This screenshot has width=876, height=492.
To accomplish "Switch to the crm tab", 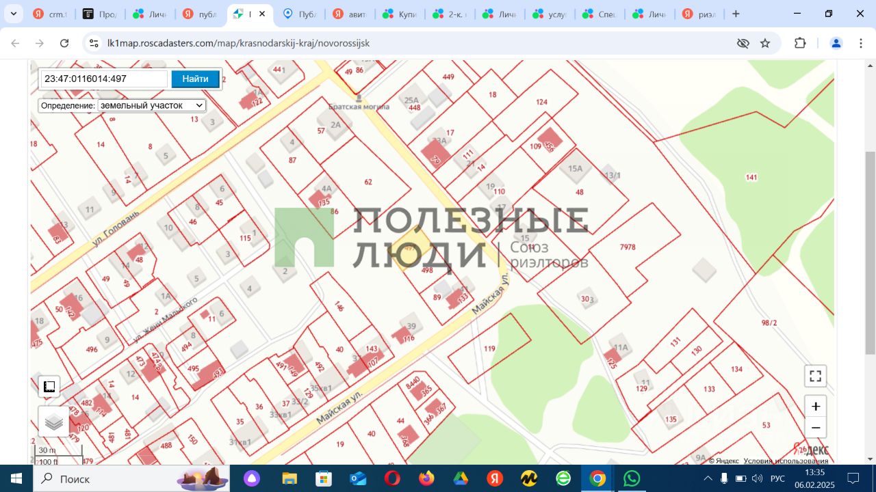I will (51, 14).
